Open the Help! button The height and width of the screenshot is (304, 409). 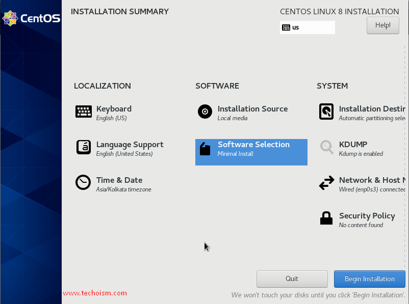pos(382,25)
